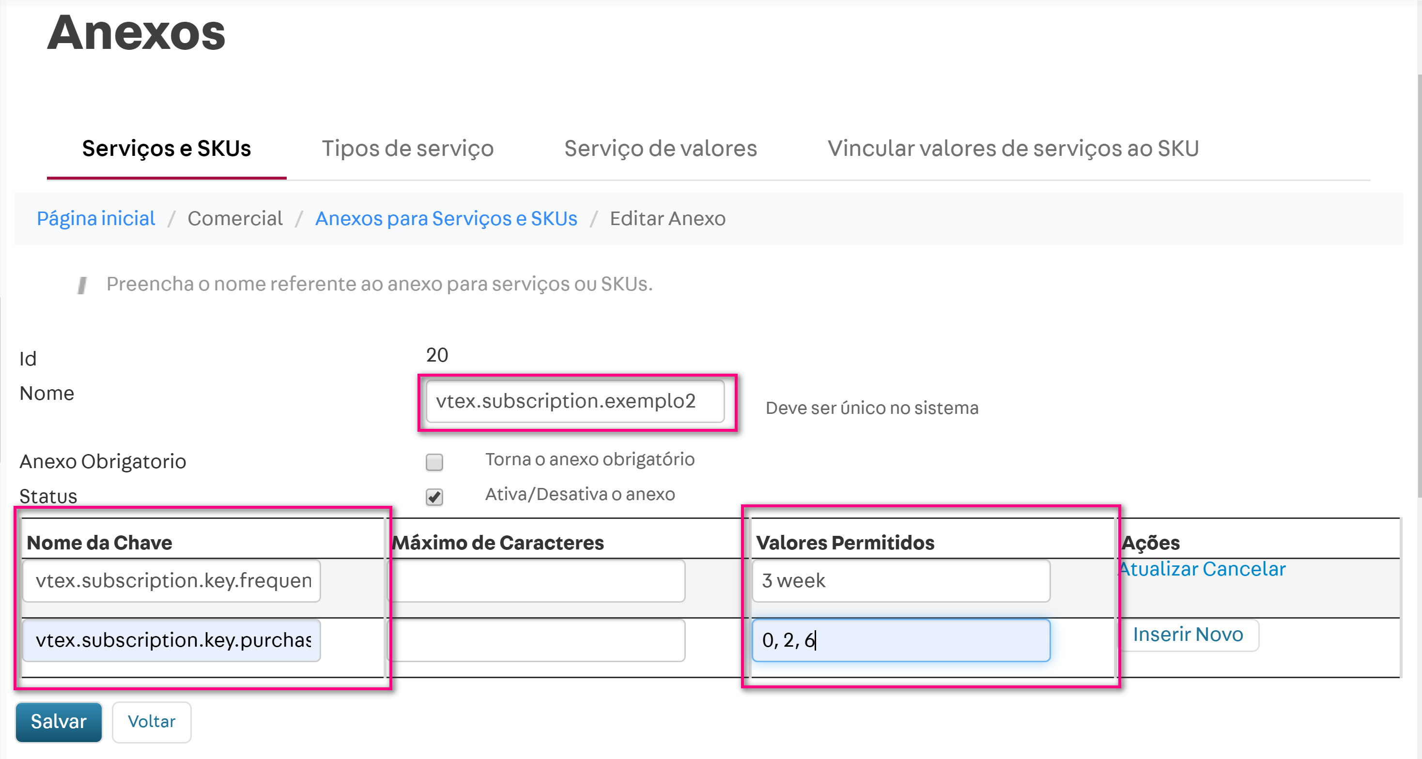Return to the Serviços e SKUs tab

[x=167, y=148]
